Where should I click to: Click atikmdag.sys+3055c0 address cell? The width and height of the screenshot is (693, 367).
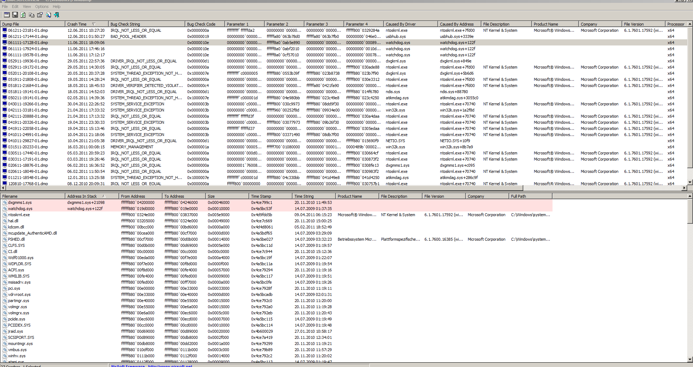click(x=459, y=98)
